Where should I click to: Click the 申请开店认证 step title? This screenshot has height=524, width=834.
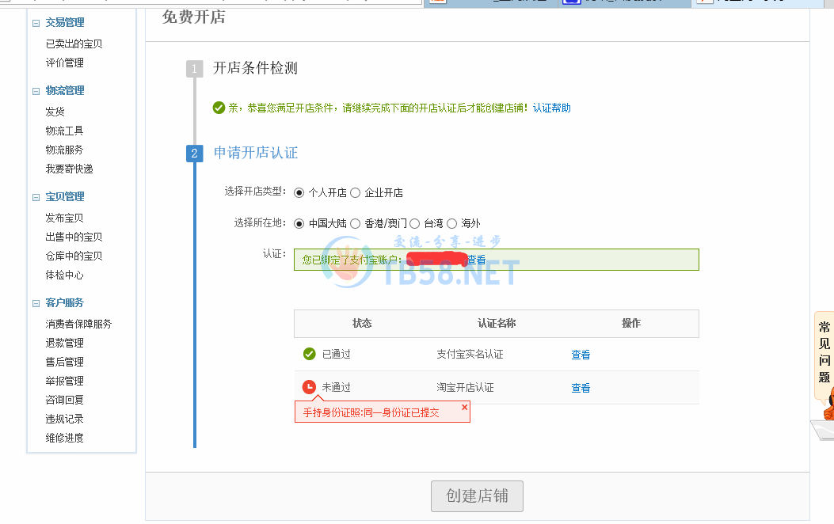click(x=256, y=153)
